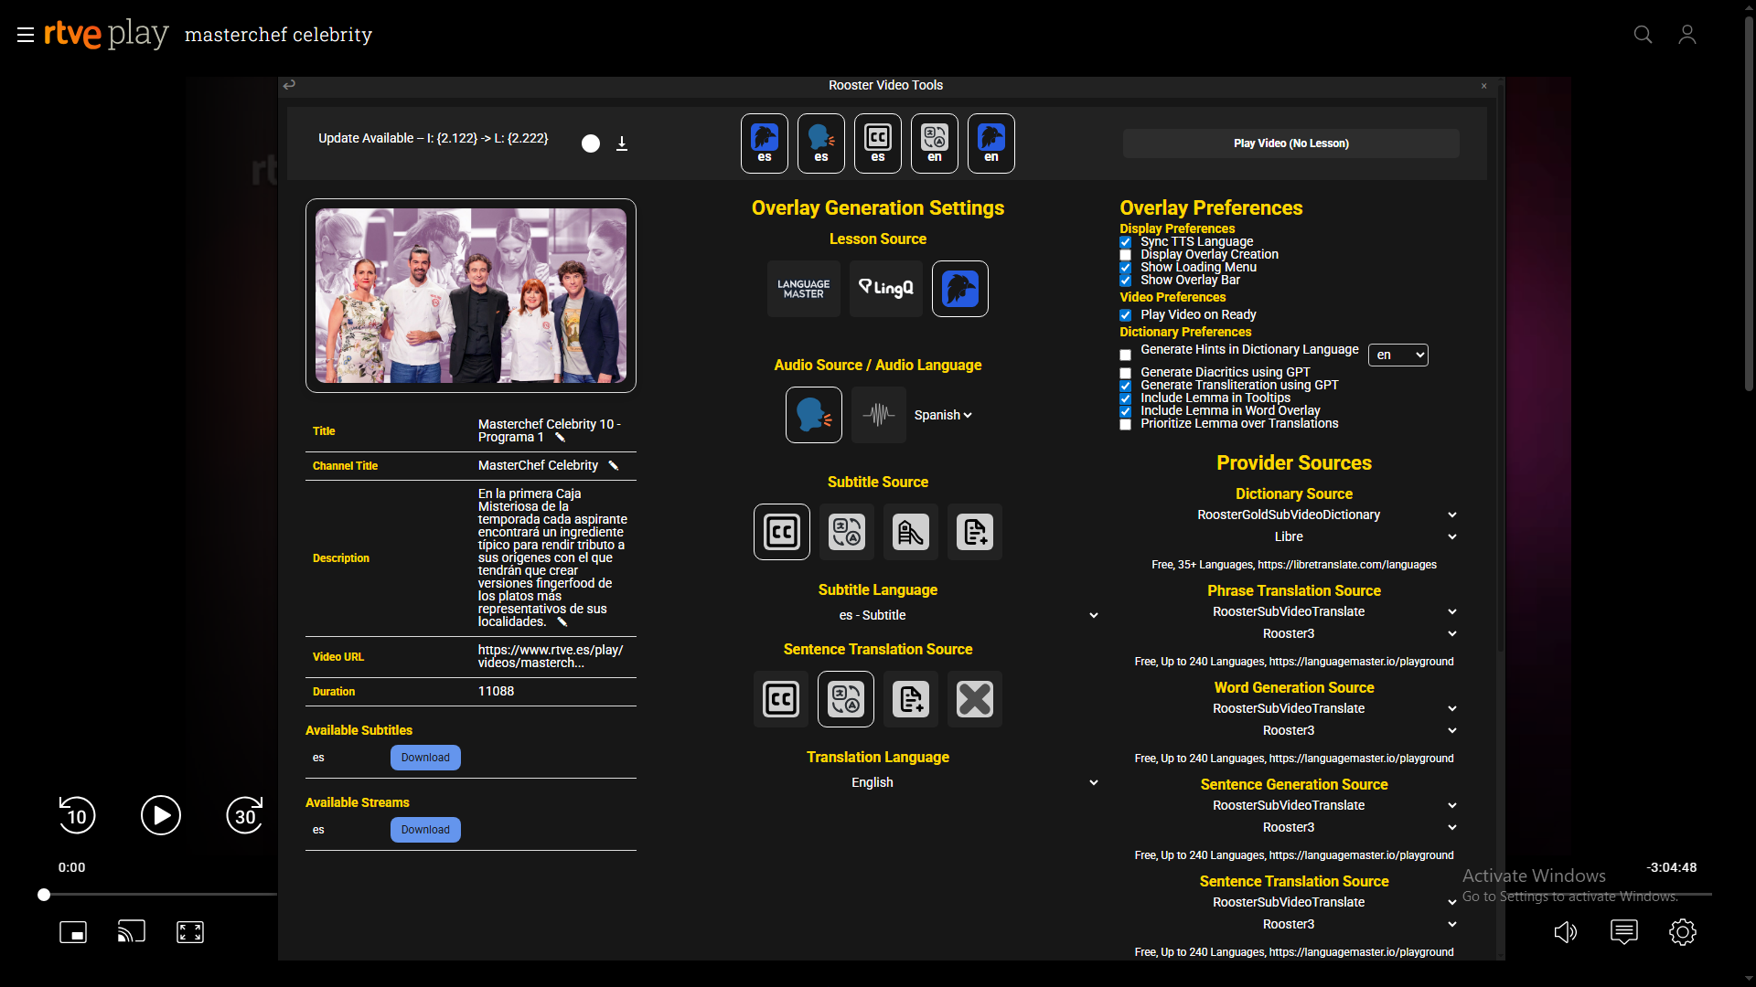The height and width of the screenshot is (987, 1756).
Task: Uncheck Play Video on Ready
Action: pos(1125,315)
